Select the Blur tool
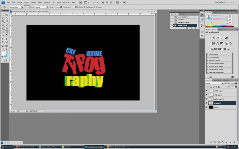Image resolution: width=239 pixels, height=149 pixels. pyautogui.click(x=3, y=35)
